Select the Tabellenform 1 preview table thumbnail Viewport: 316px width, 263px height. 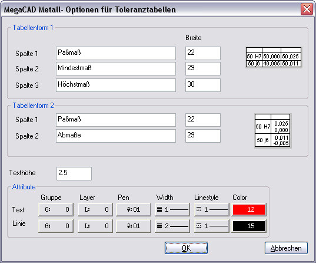tap(274, 57)
